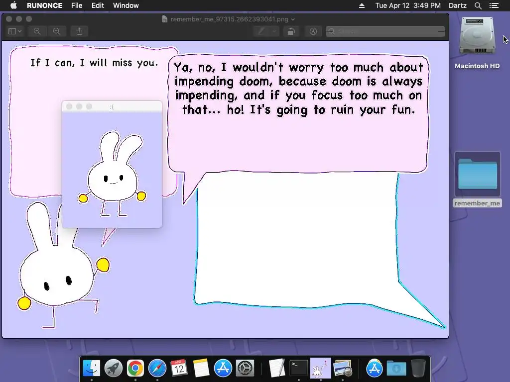Open System Preferences from the Dock
The image size is (510, 382).
point(245,369)
